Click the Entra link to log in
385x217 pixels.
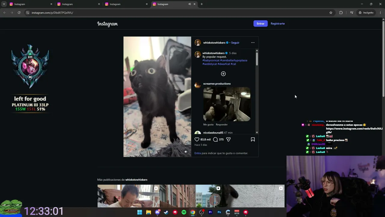[198, 153]
